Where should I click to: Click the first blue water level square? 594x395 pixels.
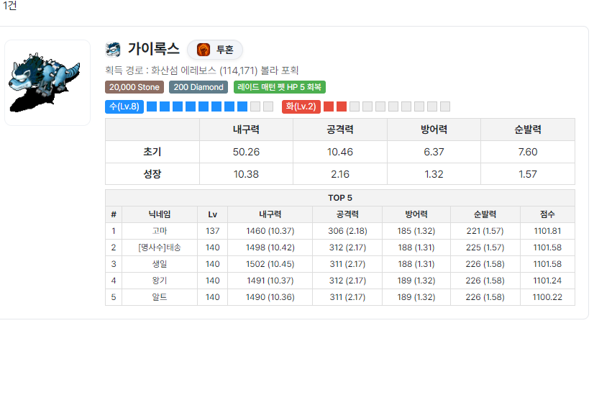click(x=152, y=106)
